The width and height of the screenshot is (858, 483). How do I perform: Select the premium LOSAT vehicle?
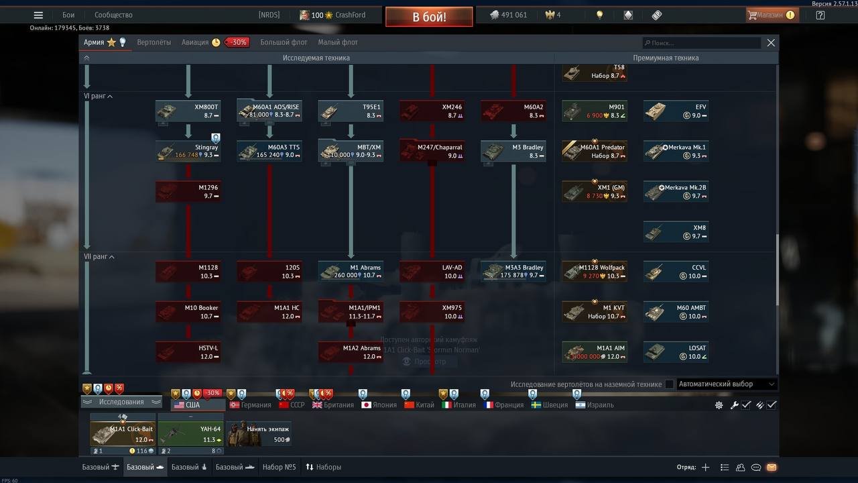click(676, 352)
